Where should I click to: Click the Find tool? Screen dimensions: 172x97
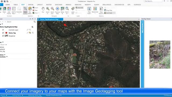(x=35, y=13)
